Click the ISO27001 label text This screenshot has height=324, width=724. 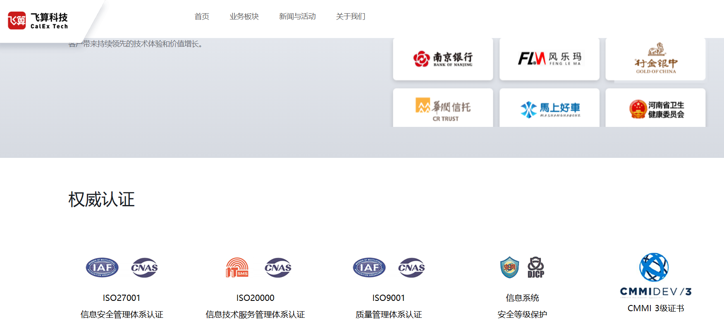click(x=122, y=298)
